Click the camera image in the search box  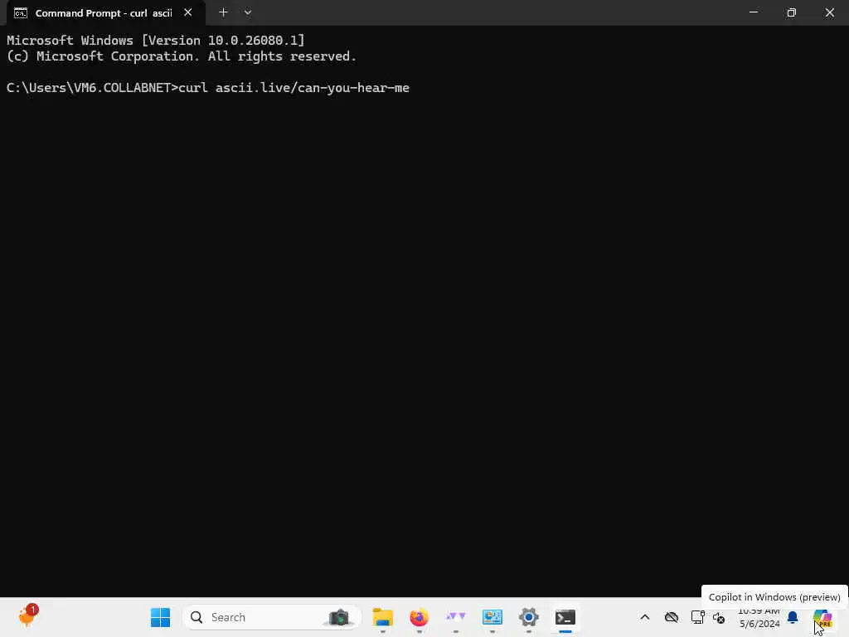click(339, 617)
